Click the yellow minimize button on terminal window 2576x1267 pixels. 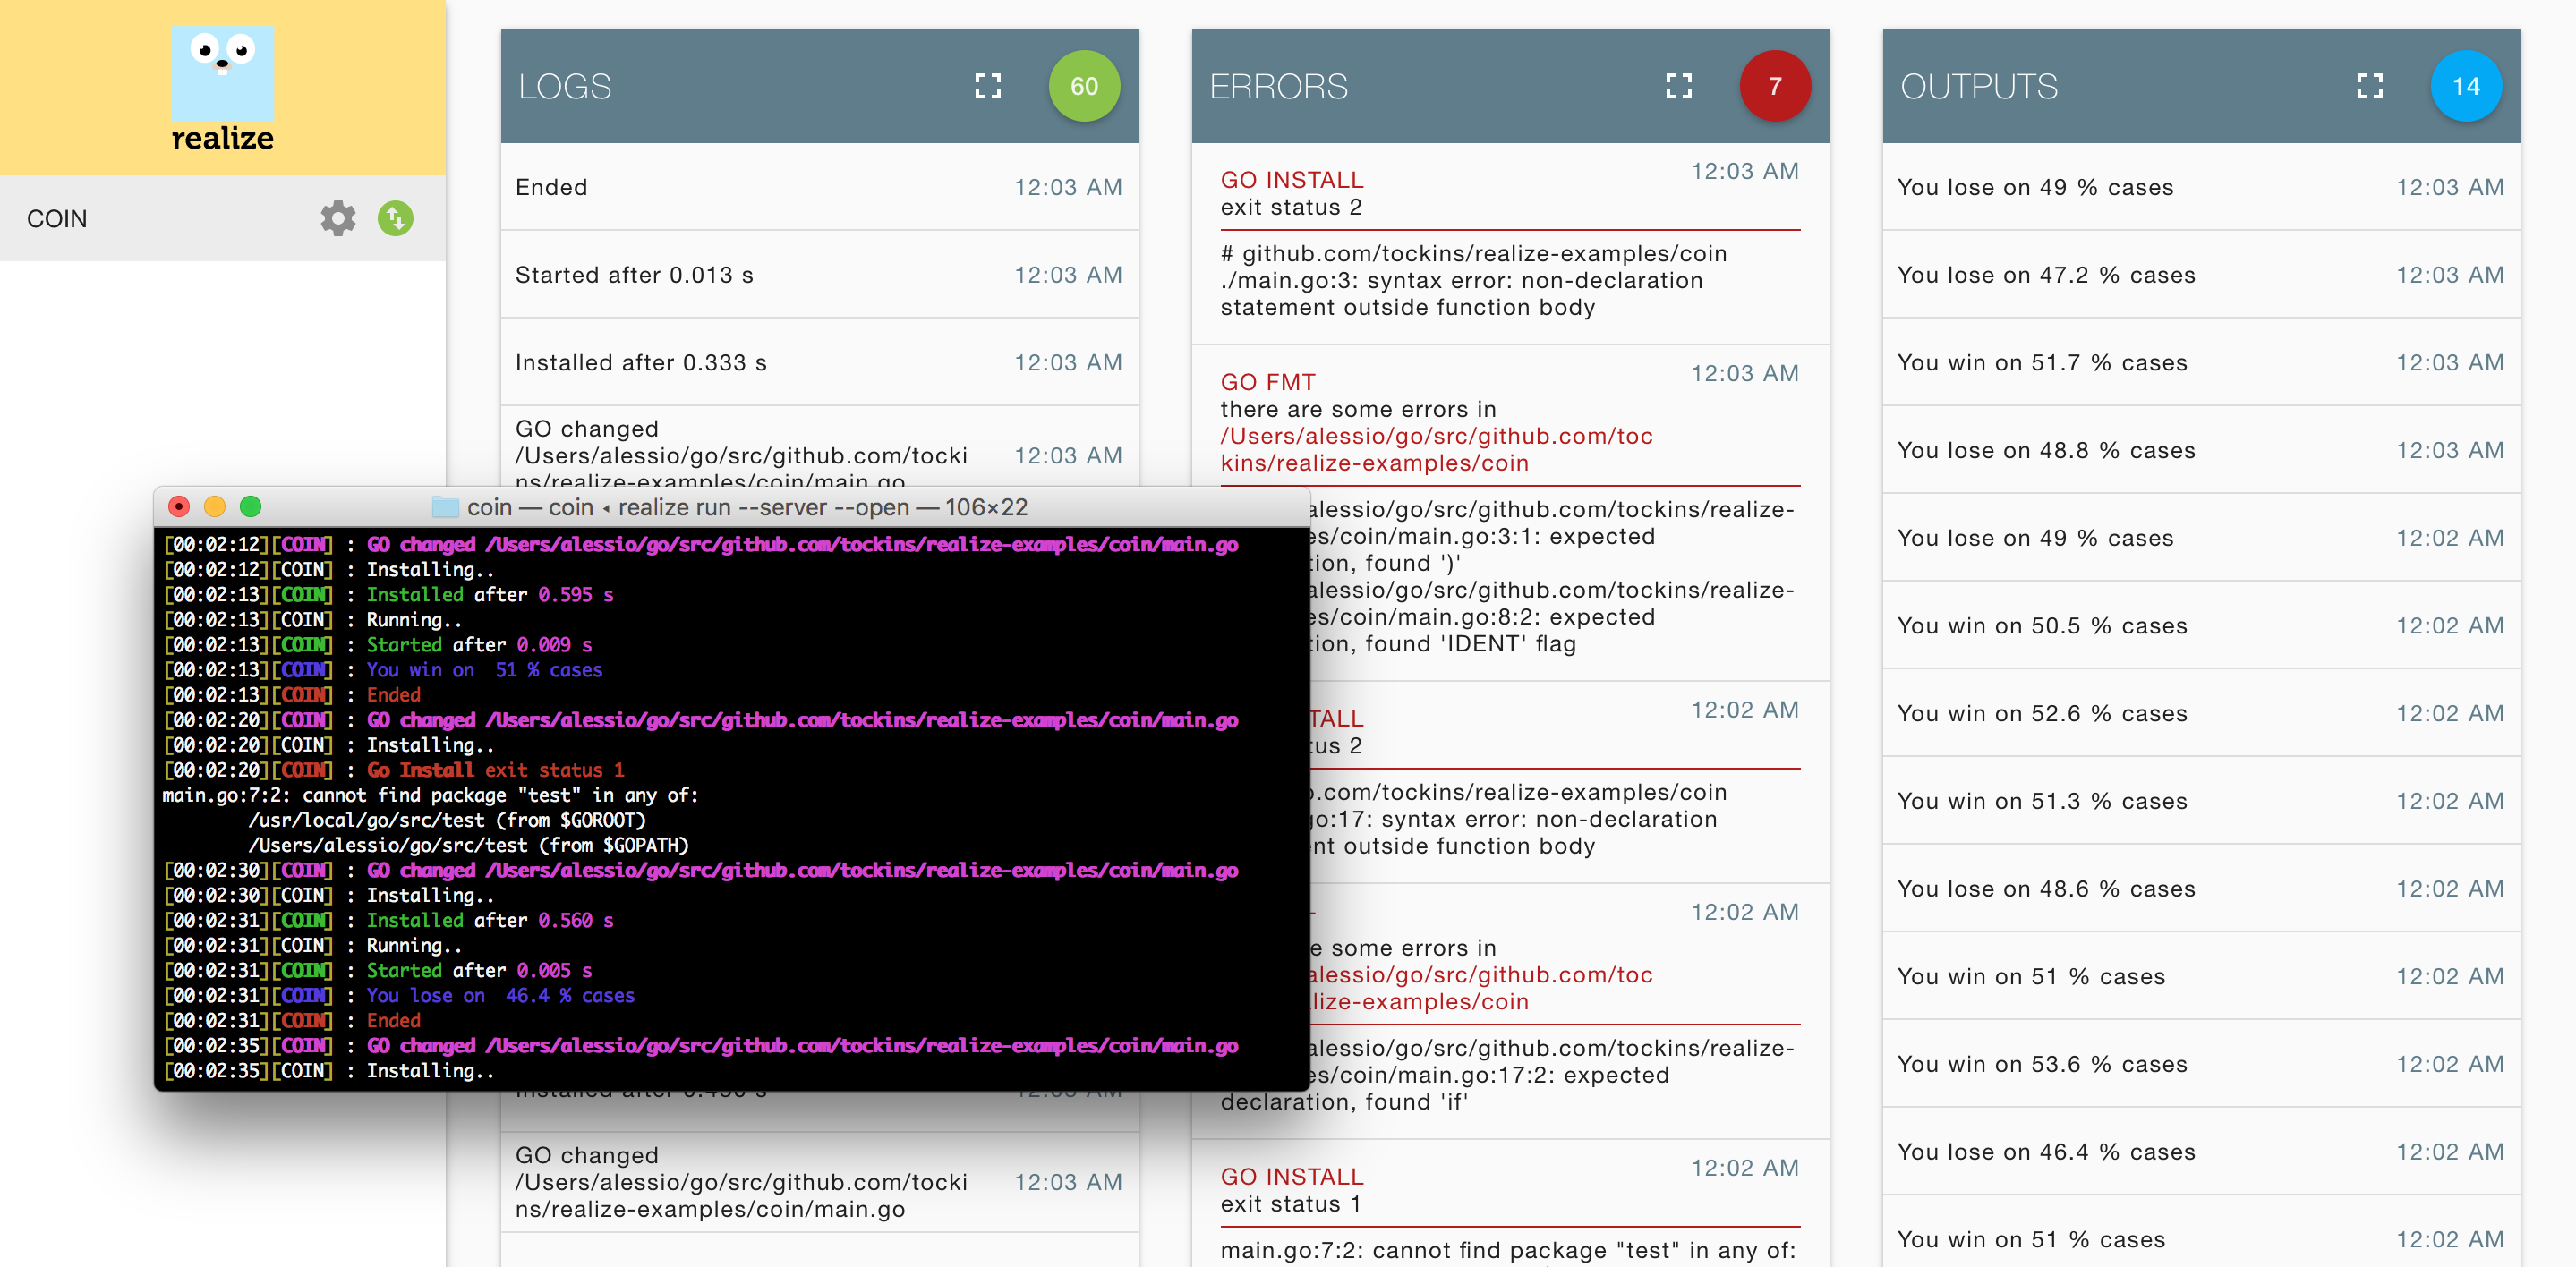(214, 507)
